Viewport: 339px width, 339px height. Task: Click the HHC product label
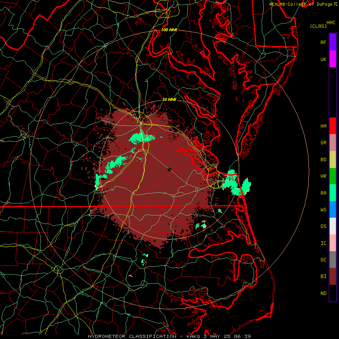pyautogui.click(x=331, y=23)
